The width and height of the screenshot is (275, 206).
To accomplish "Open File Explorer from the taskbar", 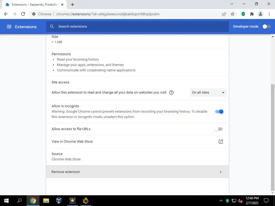I will 46,201.
